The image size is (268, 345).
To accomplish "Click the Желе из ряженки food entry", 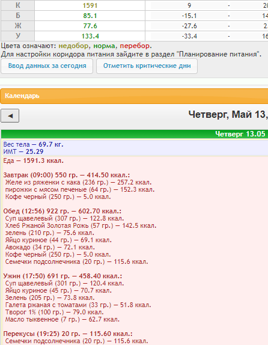I will (78, 182).
